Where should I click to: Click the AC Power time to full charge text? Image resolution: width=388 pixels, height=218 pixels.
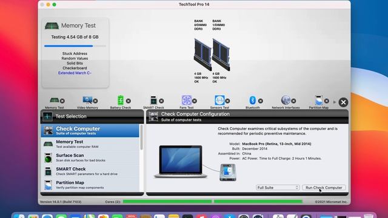tap(281, 159)
